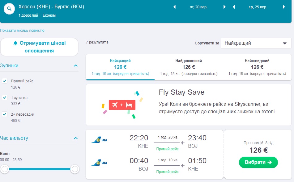Image resolution: width=294 pixels, height=182 pixels.
Task: Toggle the 2+ пересадки checkbox
Action: (x=5, y=114)
